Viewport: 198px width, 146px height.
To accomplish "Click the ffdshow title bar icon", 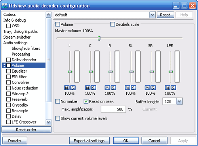I will tap(5, 6).
